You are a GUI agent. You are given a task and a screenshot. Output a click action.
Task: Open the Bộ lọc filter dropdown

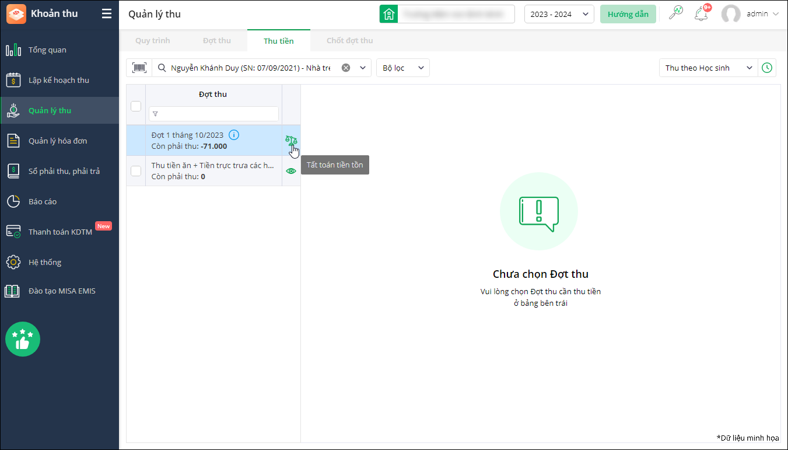[x=403, y=68]
